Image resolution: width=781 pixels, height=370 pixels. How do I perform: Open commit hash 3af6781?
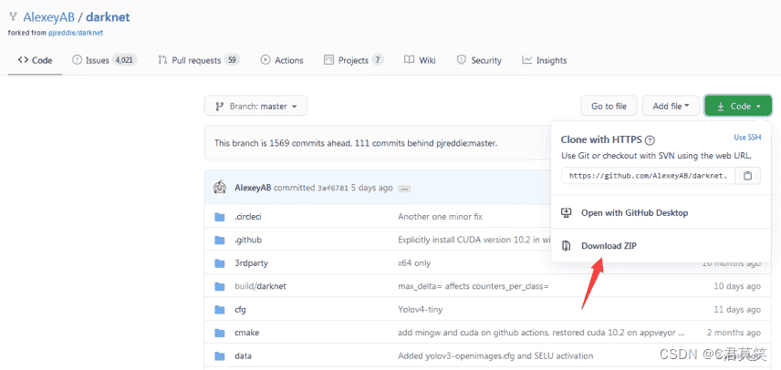coord(333,189)
